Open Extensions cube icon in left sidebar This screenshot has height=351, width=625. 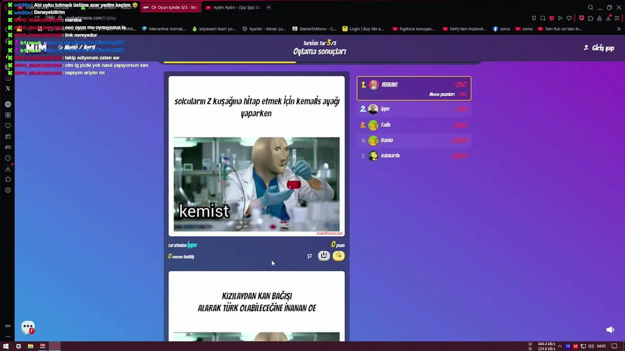(8, 179)
